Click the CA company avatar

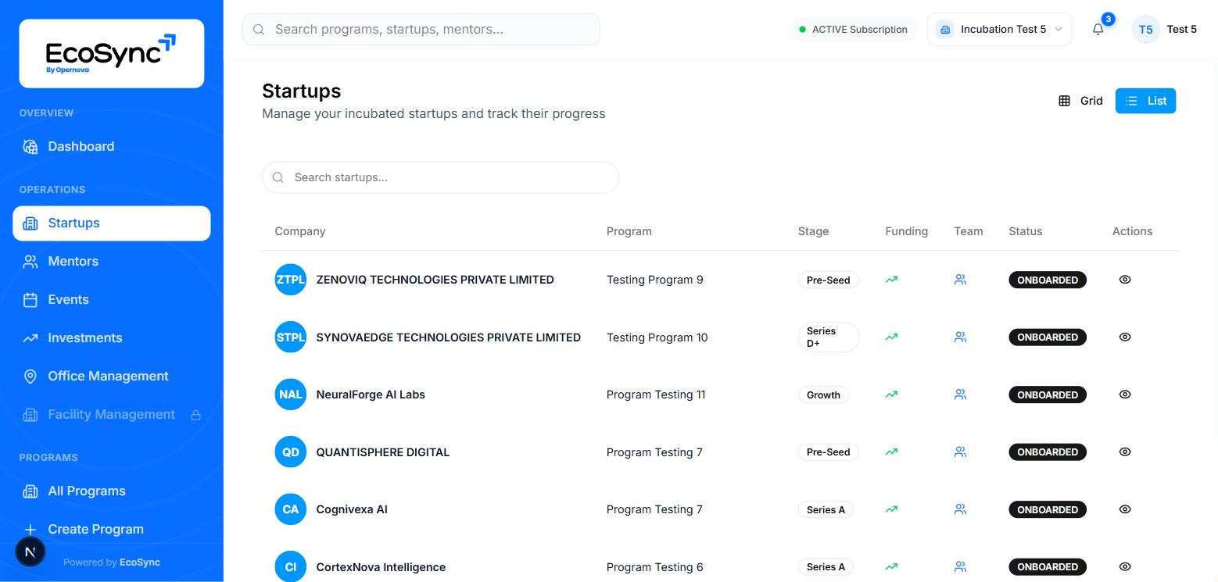291,509
